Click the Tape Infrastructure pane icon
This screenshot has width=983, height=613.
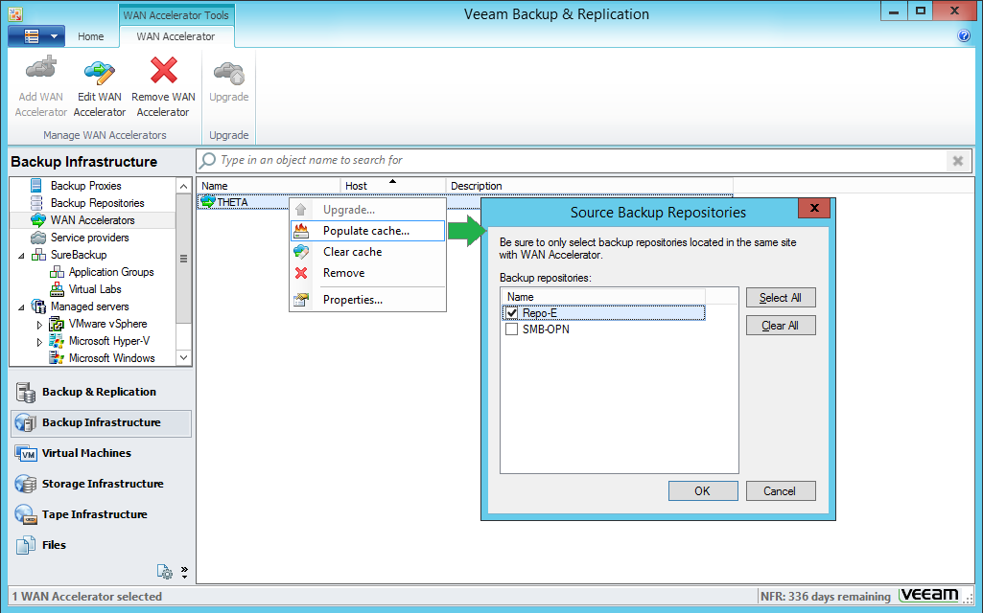(26, 514)
